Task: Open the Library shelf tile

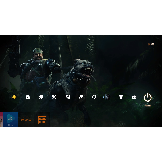Action: coord(42,119)
